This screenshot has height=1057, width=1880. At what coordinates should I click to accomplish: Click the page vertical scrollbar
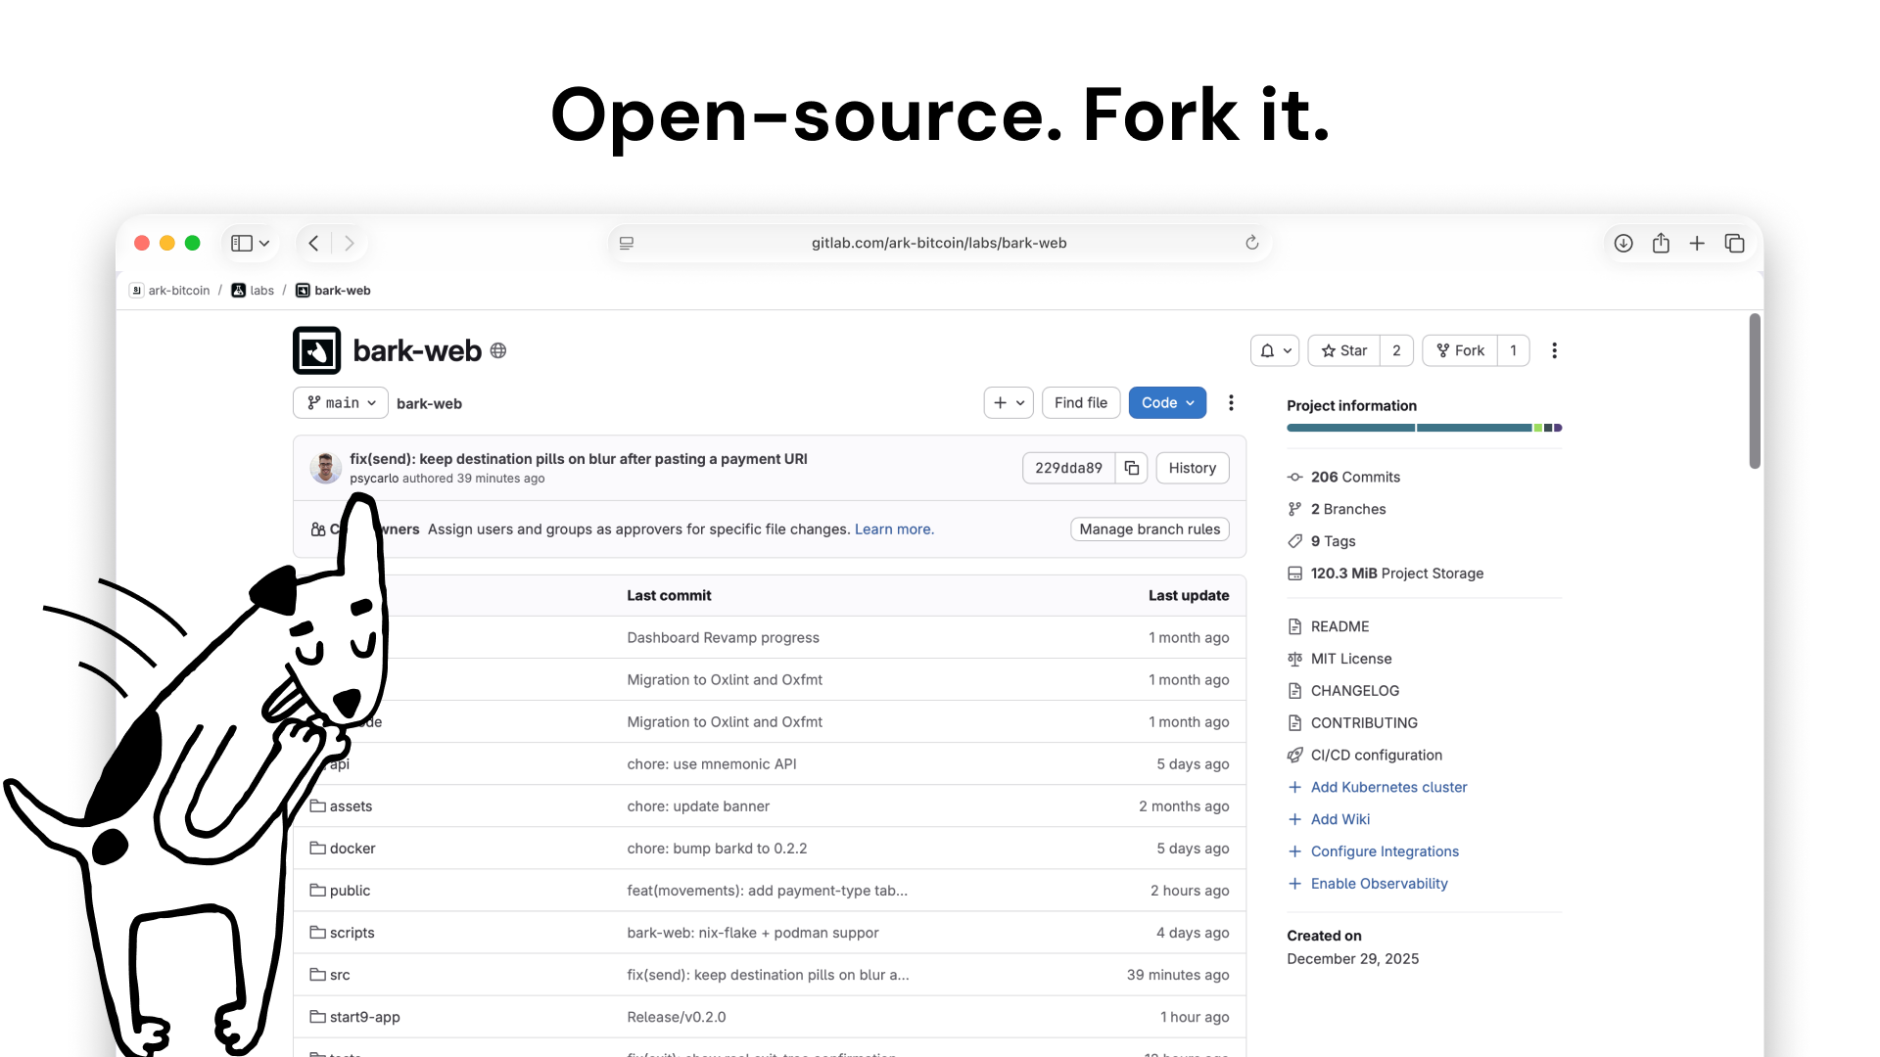(1755, 391)
